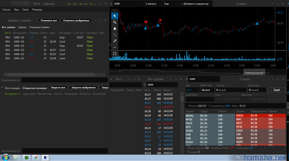Click the link indicator dot beside chart AWK symbol

point(111,4)
